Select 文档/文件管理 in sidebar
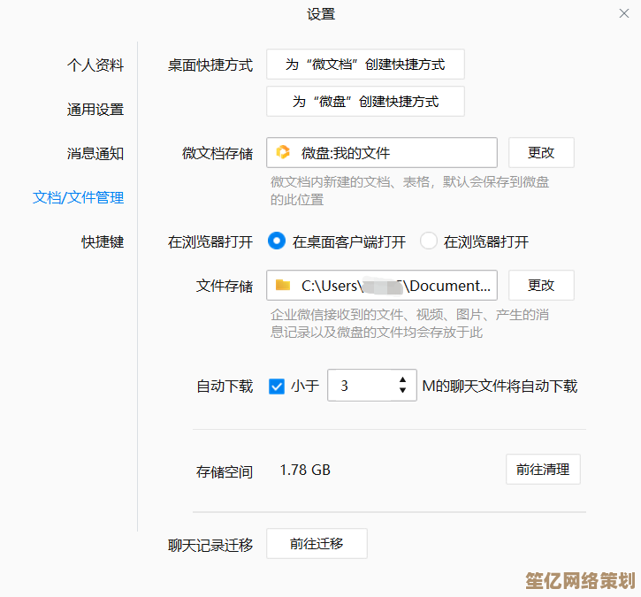The image size is (641, 597). (79, 197)
